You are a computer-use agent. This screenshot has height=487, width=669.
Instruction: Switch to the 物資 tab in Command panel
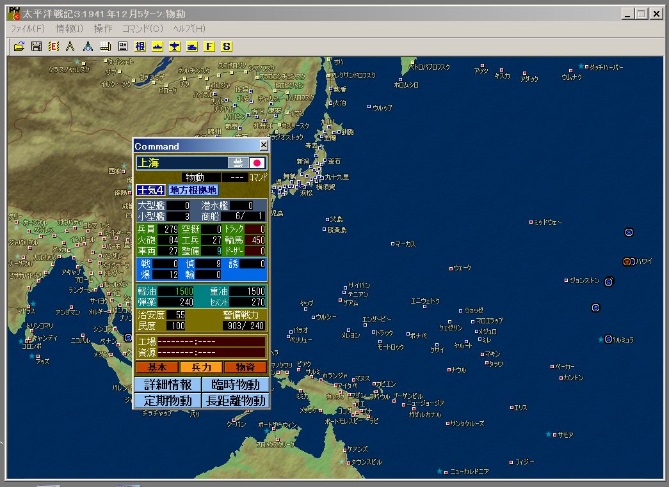[245, 367]
